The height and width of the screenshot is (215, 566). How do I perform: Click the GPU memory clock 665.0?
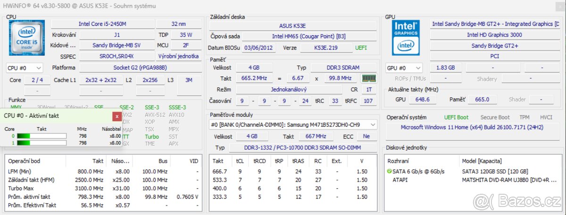pos(483,99)
